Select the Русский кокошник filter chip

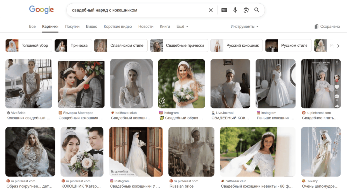pos(236,46)
